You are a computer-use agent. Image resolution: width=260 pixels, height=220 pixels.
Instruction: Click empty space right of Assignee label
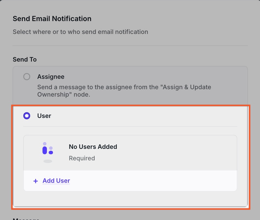pos(154,77)
